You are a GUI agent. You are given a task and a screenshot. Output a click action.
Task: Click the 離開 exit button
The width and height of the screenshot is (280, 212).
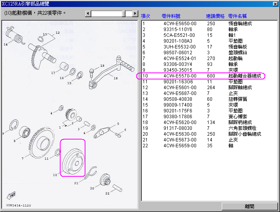(x=249, y=207)
